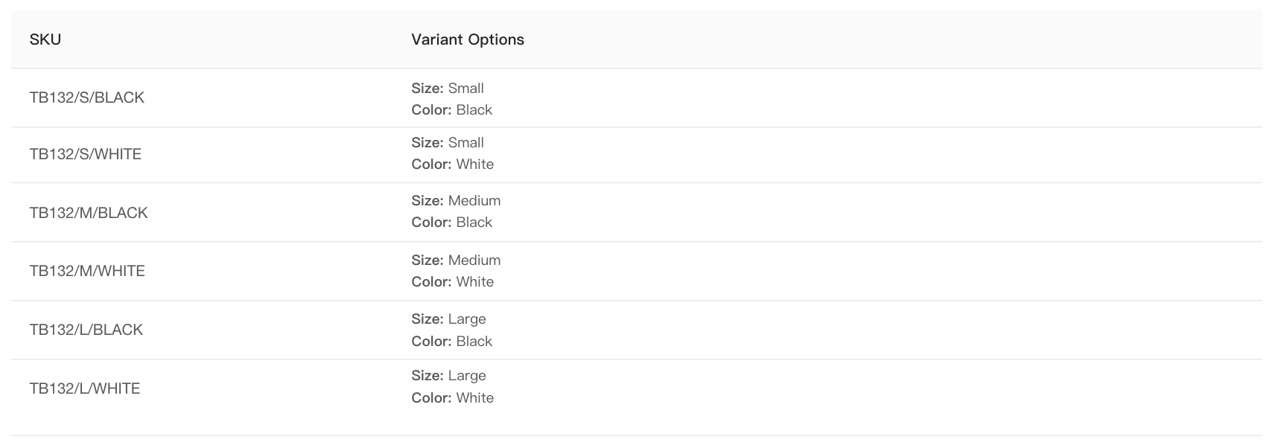Select the TB132/S/WHITE SKU cell
The image size is (1278, 448).
tap(86, 154)
